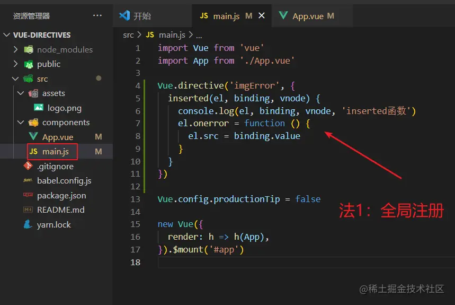This screenshot has width=455, height=305.
Task: Click the git icon beside .gitignore
Action: [28, 166]
